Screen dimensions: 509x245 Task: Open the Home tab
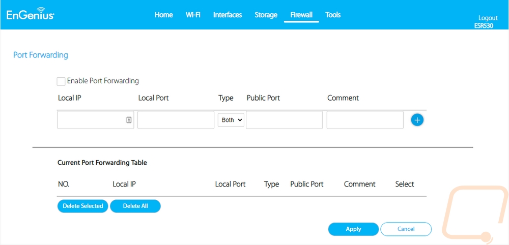[x=163, y=15]
